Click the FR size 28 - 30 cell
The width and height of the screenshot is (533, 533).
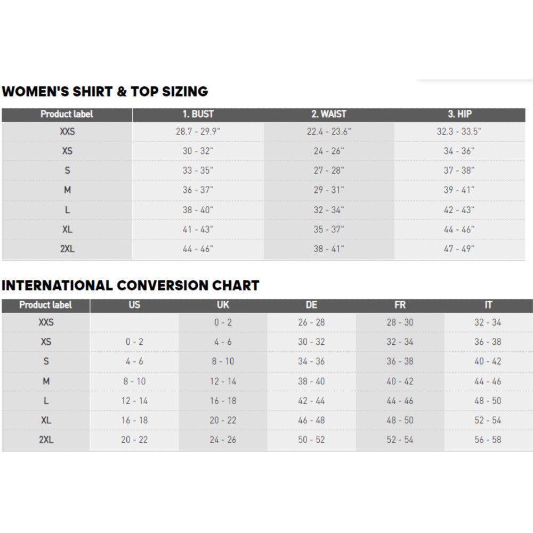click(400, 322)
